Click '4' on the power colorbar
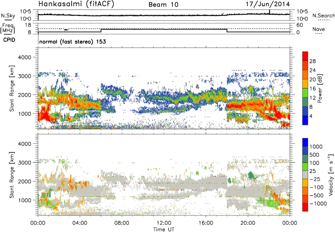Screen dimensions: 335x232 click(311, 116)
